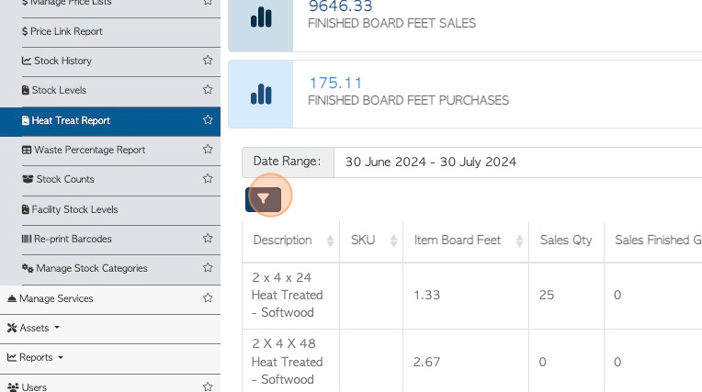Screen dimensions: 702x392
Task: Click the 9646.33 sales value
Action: tap(340, 6)
